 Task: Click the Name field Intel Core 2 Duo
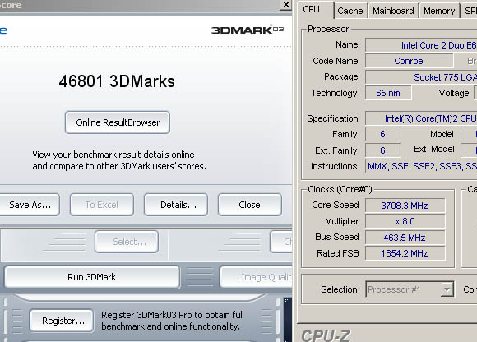(x=421, y=45)
